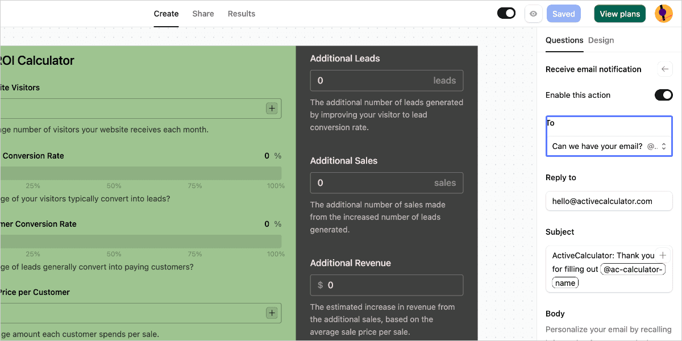Click the dropdown chevrons in To field

click(x=663, y=147)
